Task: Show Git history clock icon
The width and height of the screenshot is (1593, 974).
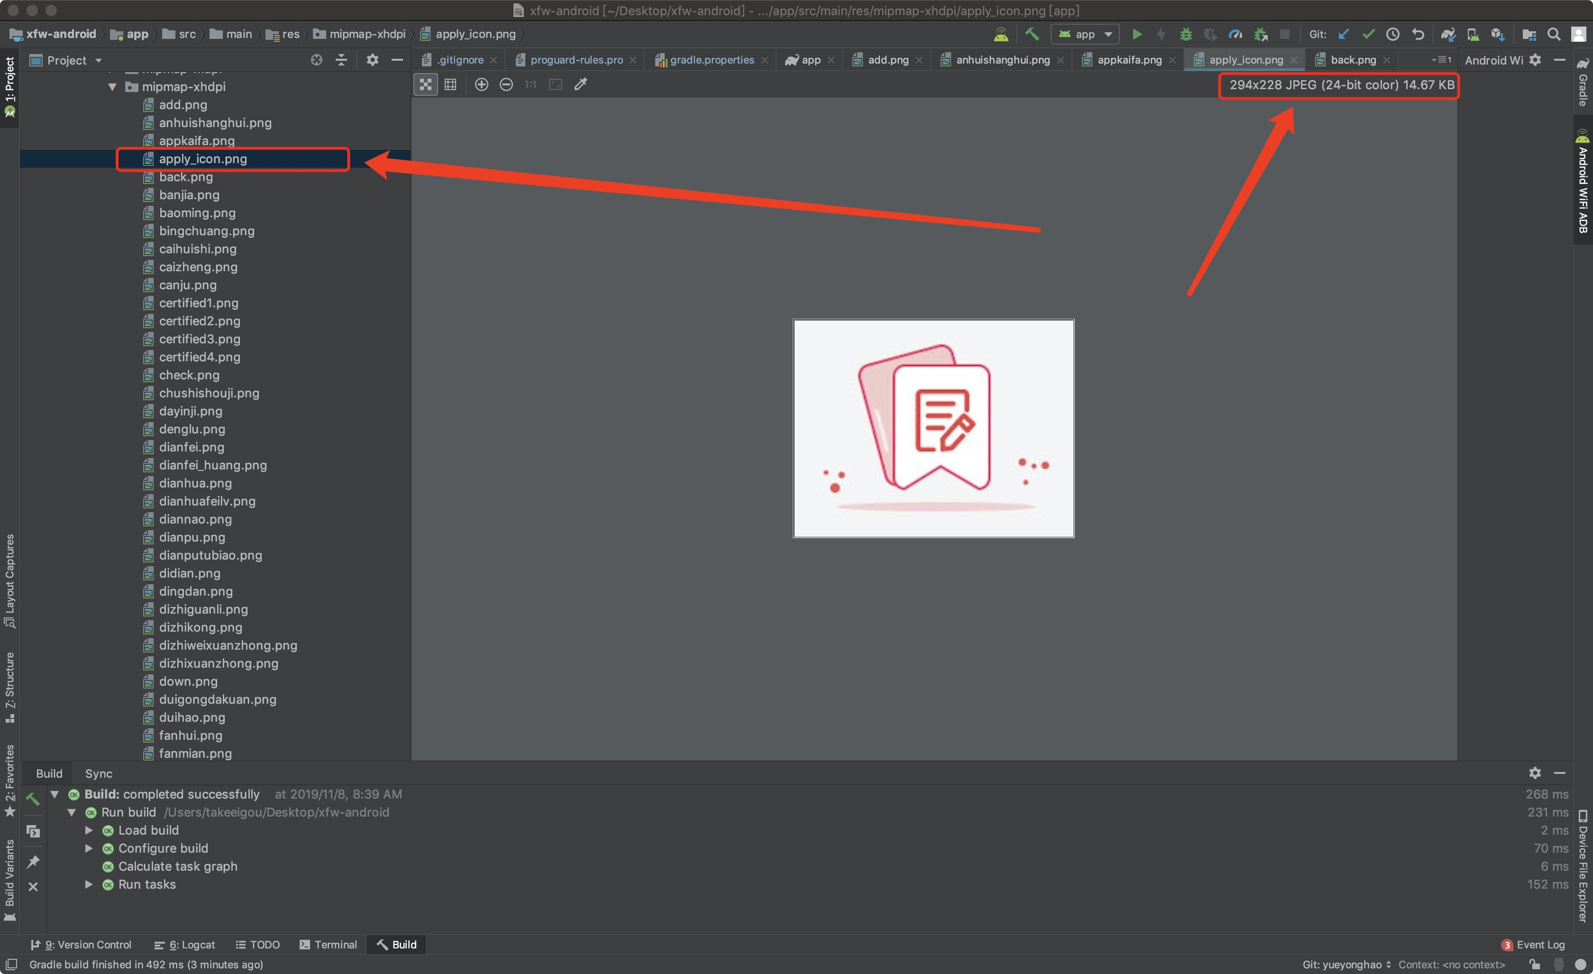Action: [1393, 34]
